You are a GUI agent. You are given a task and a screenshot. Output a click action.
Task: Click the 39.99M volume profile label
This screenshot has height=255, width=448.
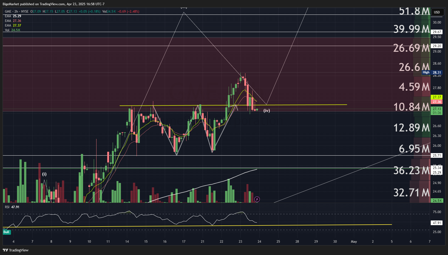tap(412, 29)
